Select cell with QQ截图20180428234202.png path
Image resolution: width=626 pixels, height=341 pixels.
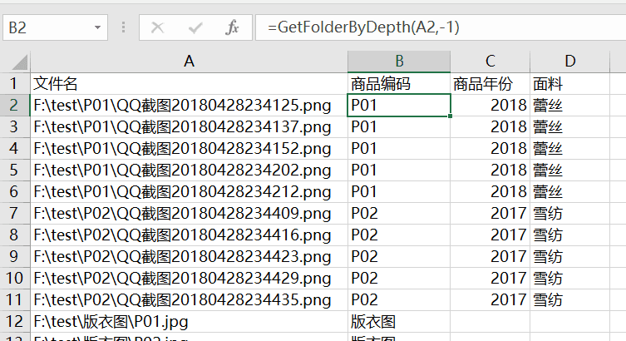point(189,170)
